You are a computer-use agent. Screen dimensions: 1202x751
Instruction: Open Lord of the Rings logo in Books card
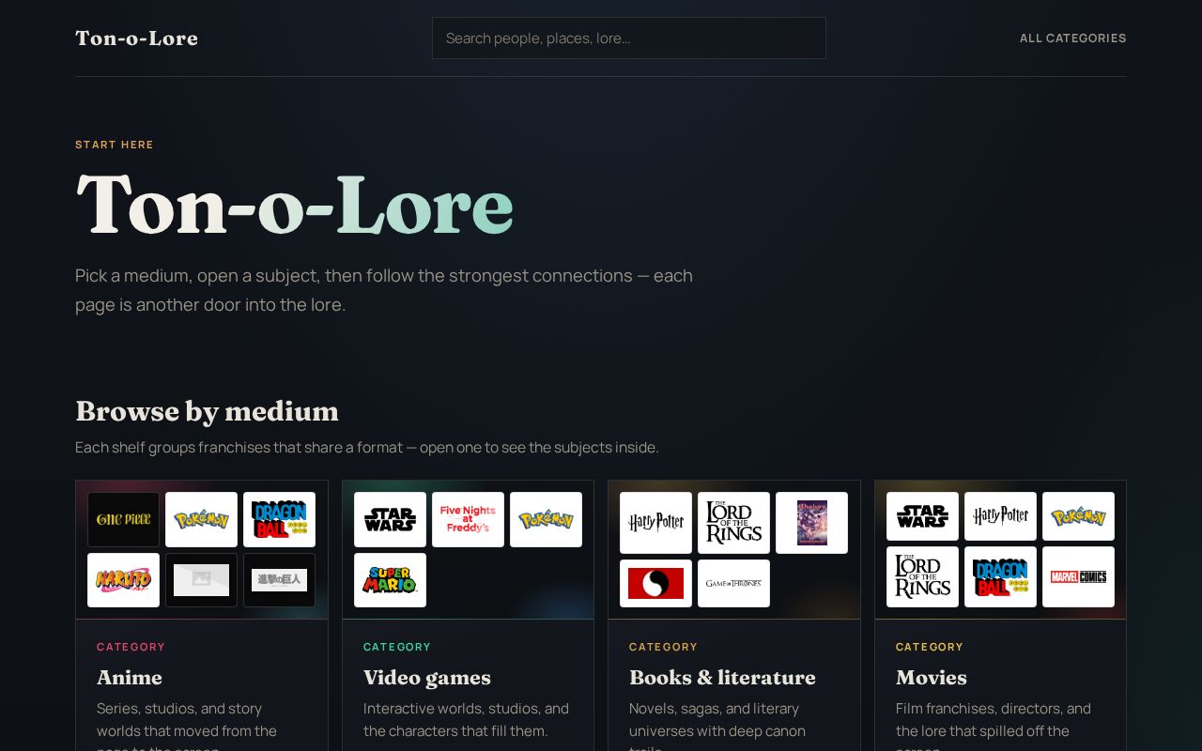tap(733, 523)
